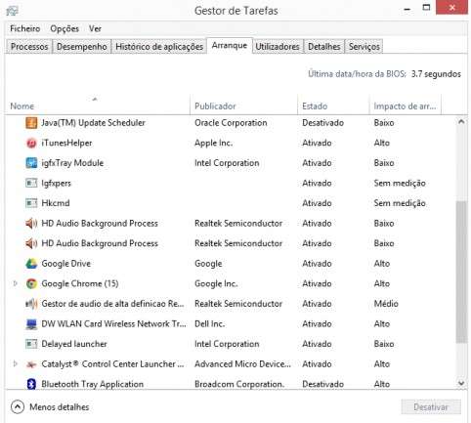This screenshot has height=423, width=471.
Task: Switch to the Utilizadores tab
Action: point(278,47)
